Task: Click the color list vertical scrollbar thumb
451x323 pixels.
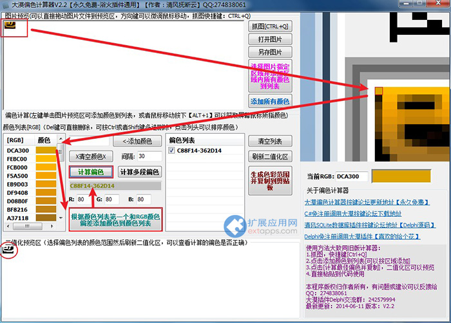Action: [x=61, y=152]
